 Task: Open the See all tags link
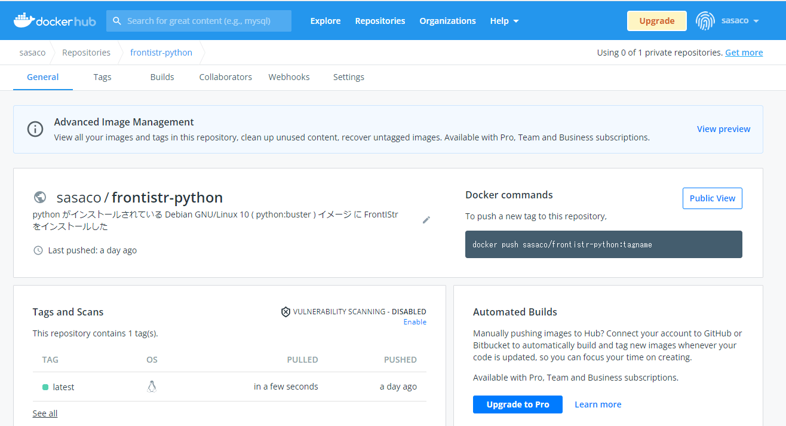(x=44, y=413)
